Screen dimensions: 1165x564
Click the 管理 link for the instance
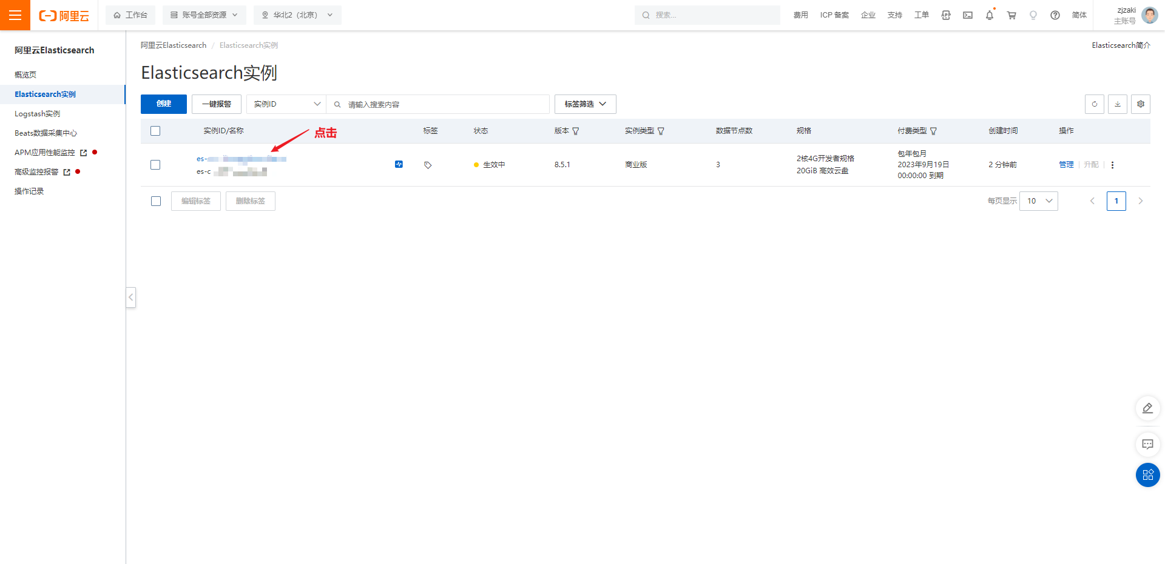tap(1066, 165)
